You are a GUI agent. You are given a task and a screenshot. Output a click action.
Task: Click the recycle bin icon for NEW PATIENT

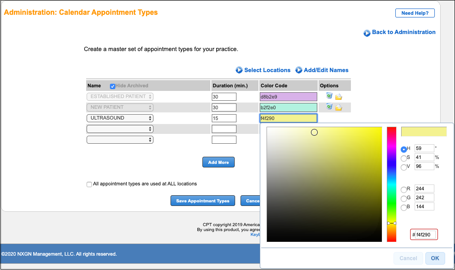[x=329, y=107]
